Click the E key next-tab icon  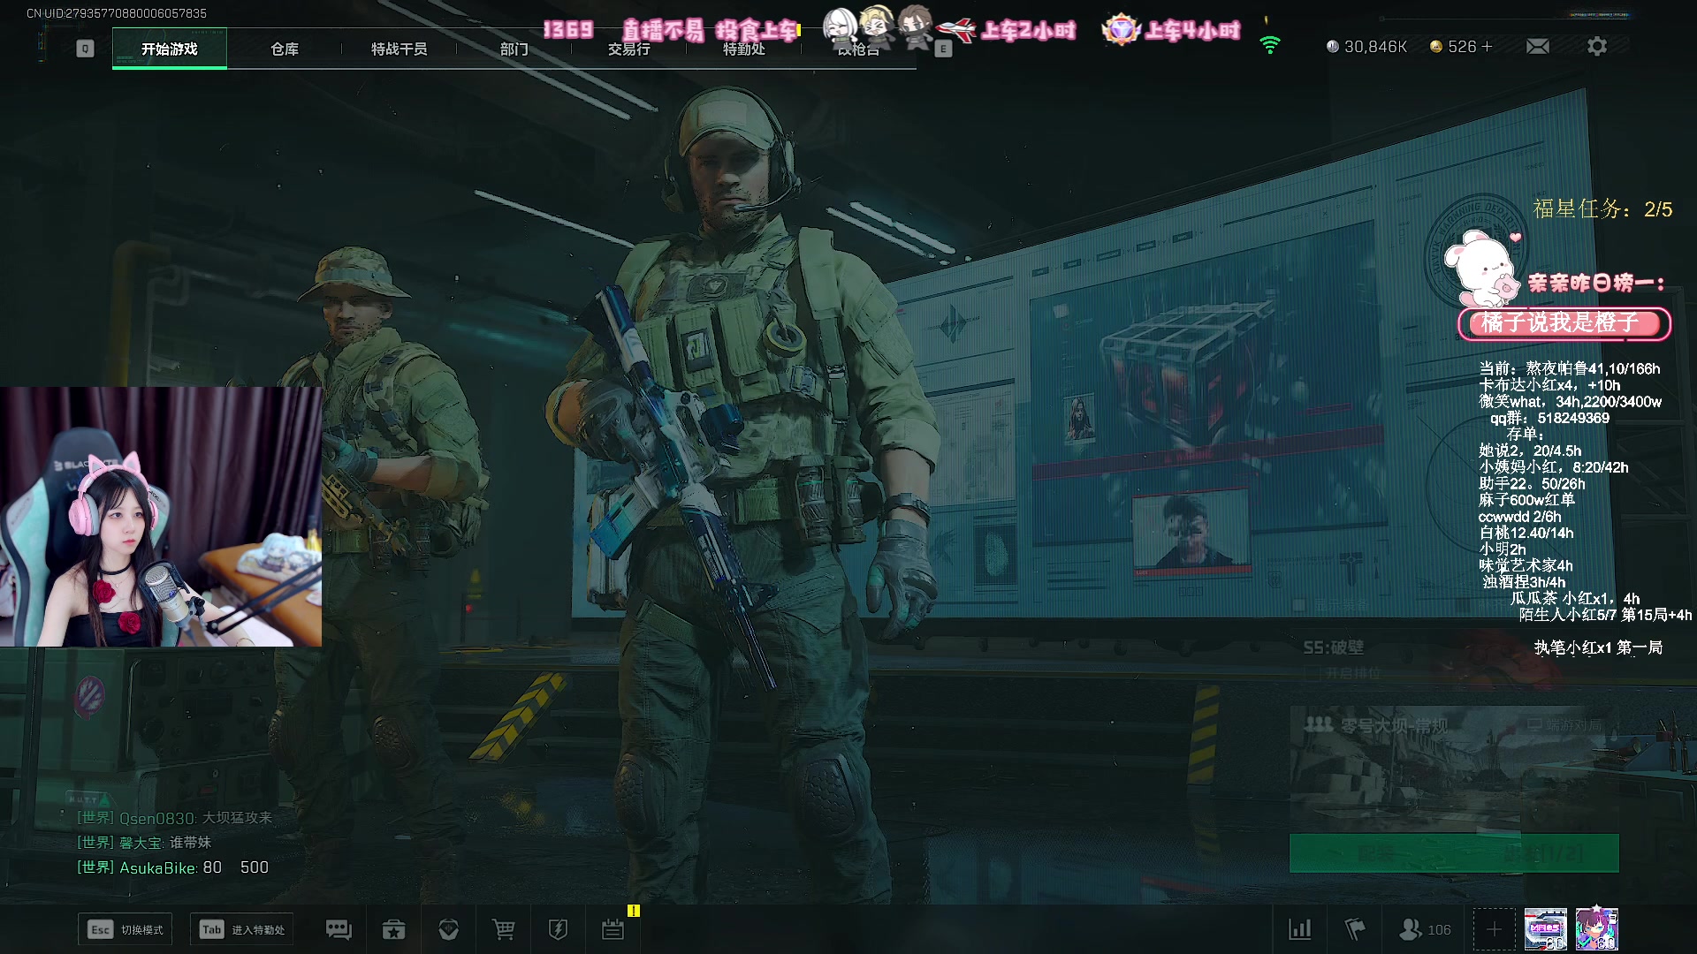pos(943,49)
